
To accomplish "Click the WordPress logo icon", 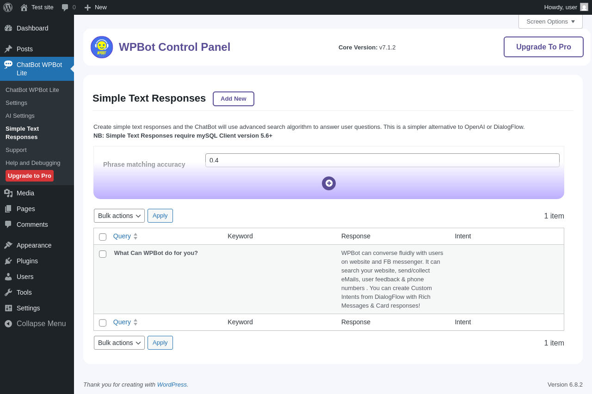I will (8, 7).
